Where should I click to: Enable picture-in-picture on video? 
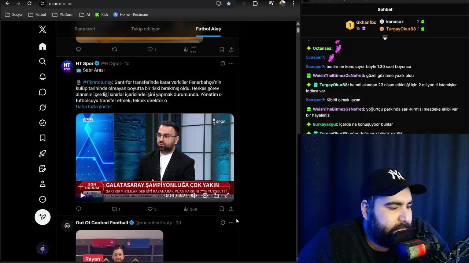216,195
